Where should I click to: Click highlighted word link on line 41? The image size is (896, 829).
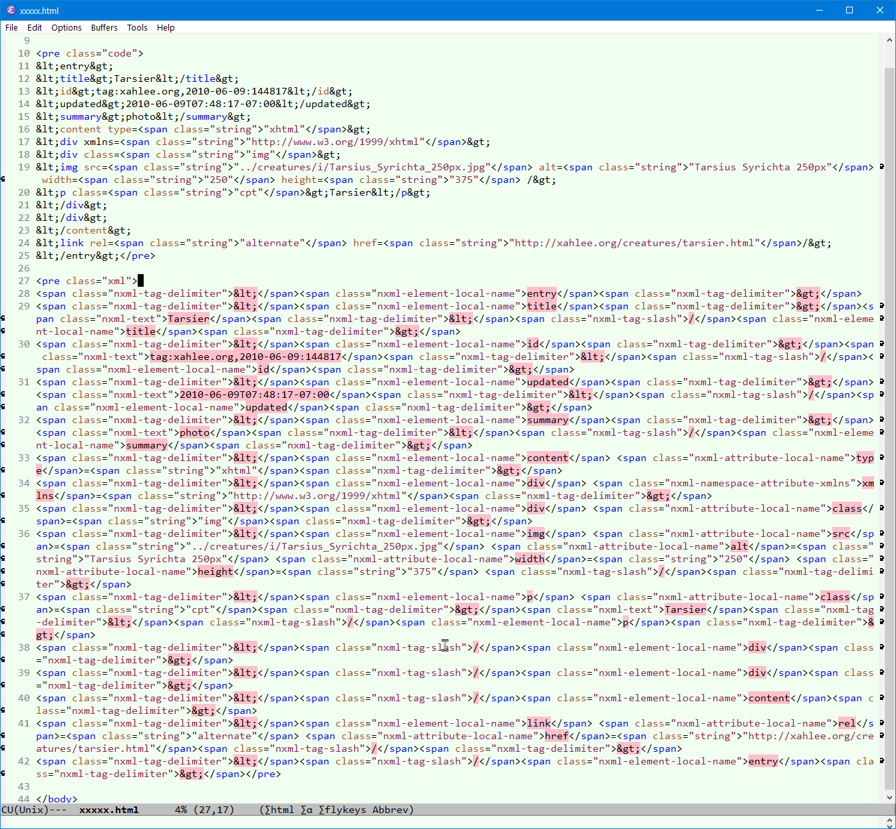(539, 723)
